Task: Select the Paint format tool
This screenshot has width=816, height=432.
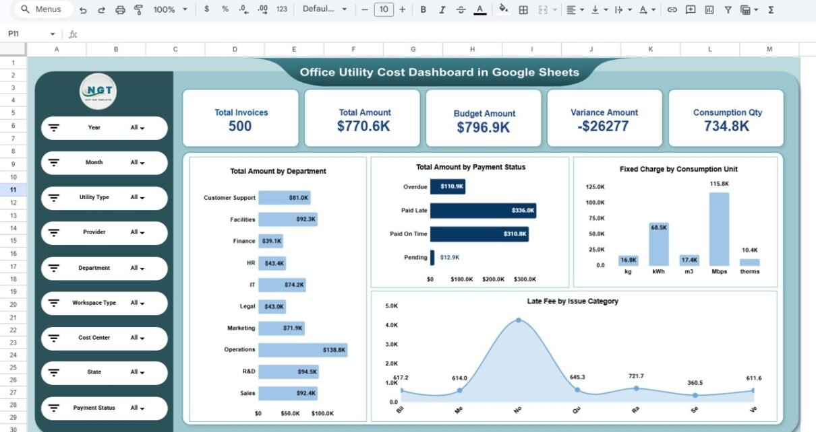Action: 138,9
